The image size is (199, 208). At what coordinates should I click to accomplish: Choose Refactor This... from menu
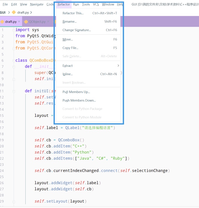pos(88,13)
